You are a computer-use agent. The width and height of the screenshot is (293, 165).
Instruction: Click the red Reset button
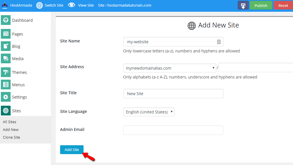tap(283, 5)
